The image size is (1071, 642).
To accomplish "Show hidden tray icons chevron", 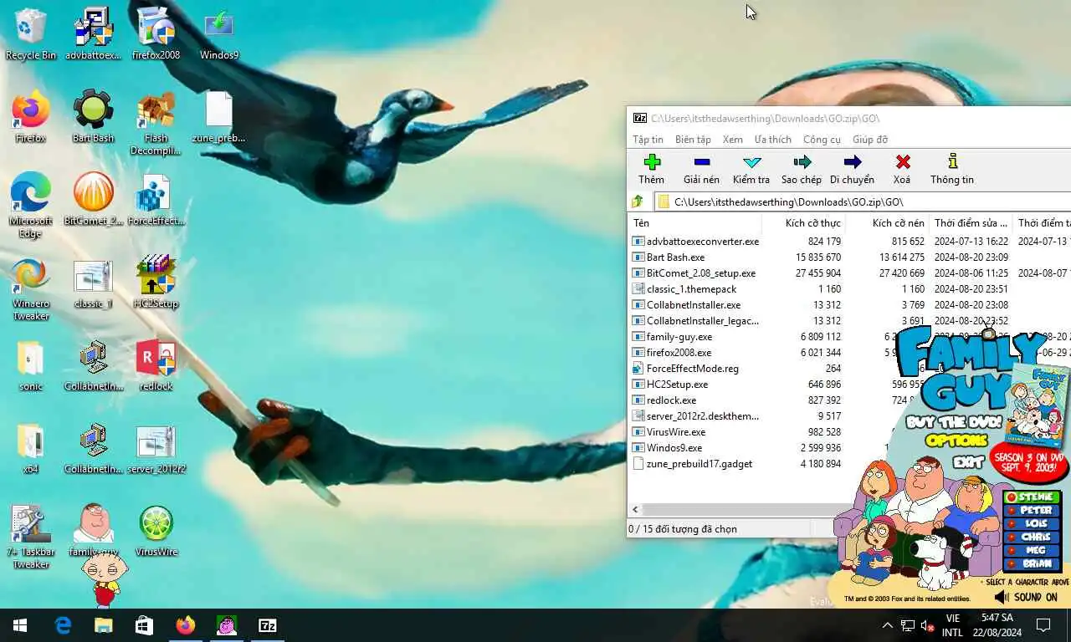I will pos(888,625).
